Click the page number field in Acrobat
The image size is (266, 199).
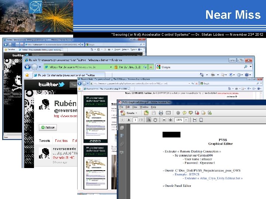click(135, 120)
